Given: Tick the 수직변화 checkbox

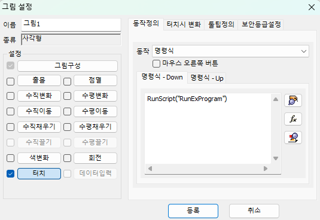Looking at the screenshot, I should coord(10,96).
